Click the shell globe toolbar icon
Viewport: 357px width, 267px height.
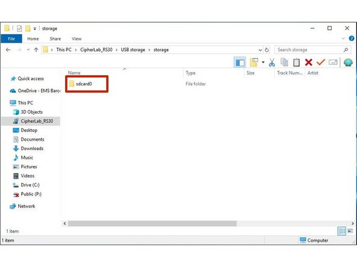click(348, 62)
